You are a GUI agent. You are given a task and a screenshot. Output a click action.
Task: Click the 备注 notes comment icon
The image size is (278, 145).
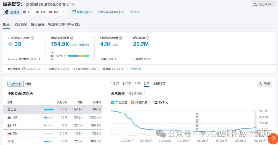[156, 102]
